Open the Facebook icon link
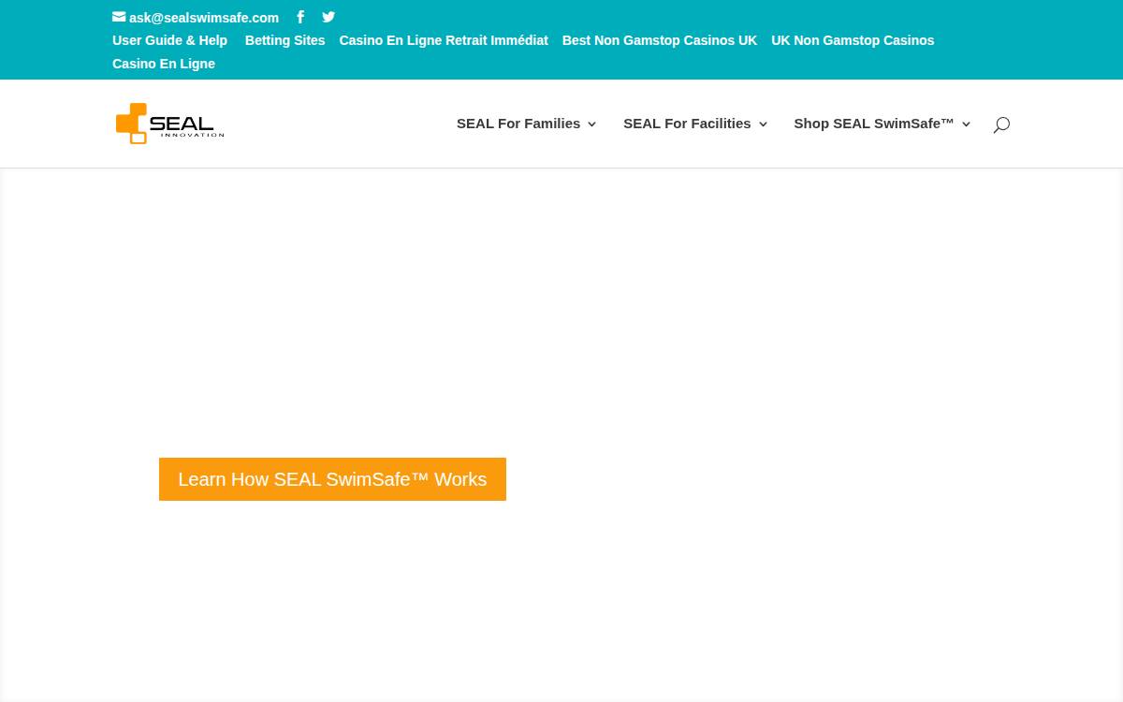Image resolution: width=1123 pixels, height=702 pixels. point(300,17)
